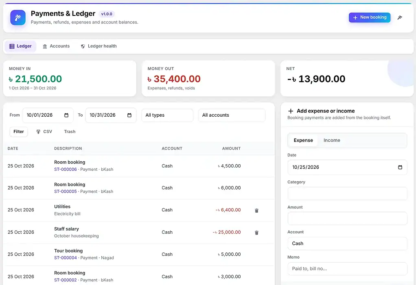Select the Expense tab in form

[303, 140]
